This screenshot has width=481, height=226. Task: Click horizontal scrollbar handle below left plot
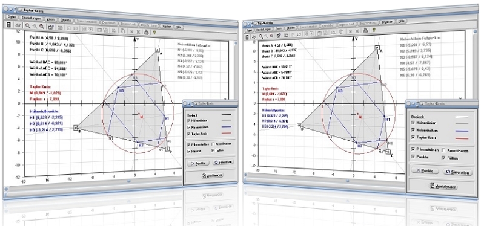point(129,181)
